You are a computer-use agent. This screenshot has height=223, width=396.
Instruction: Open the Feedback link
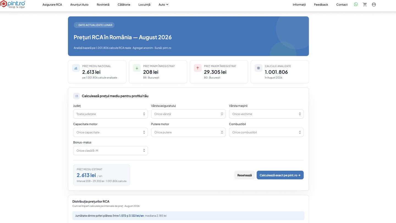point(321,5)
